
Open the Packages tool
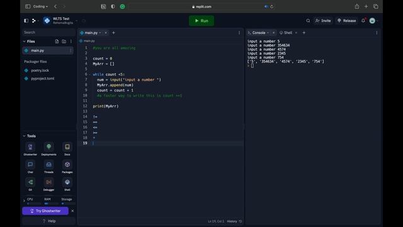pyautogui.click(x=67, y=166)
